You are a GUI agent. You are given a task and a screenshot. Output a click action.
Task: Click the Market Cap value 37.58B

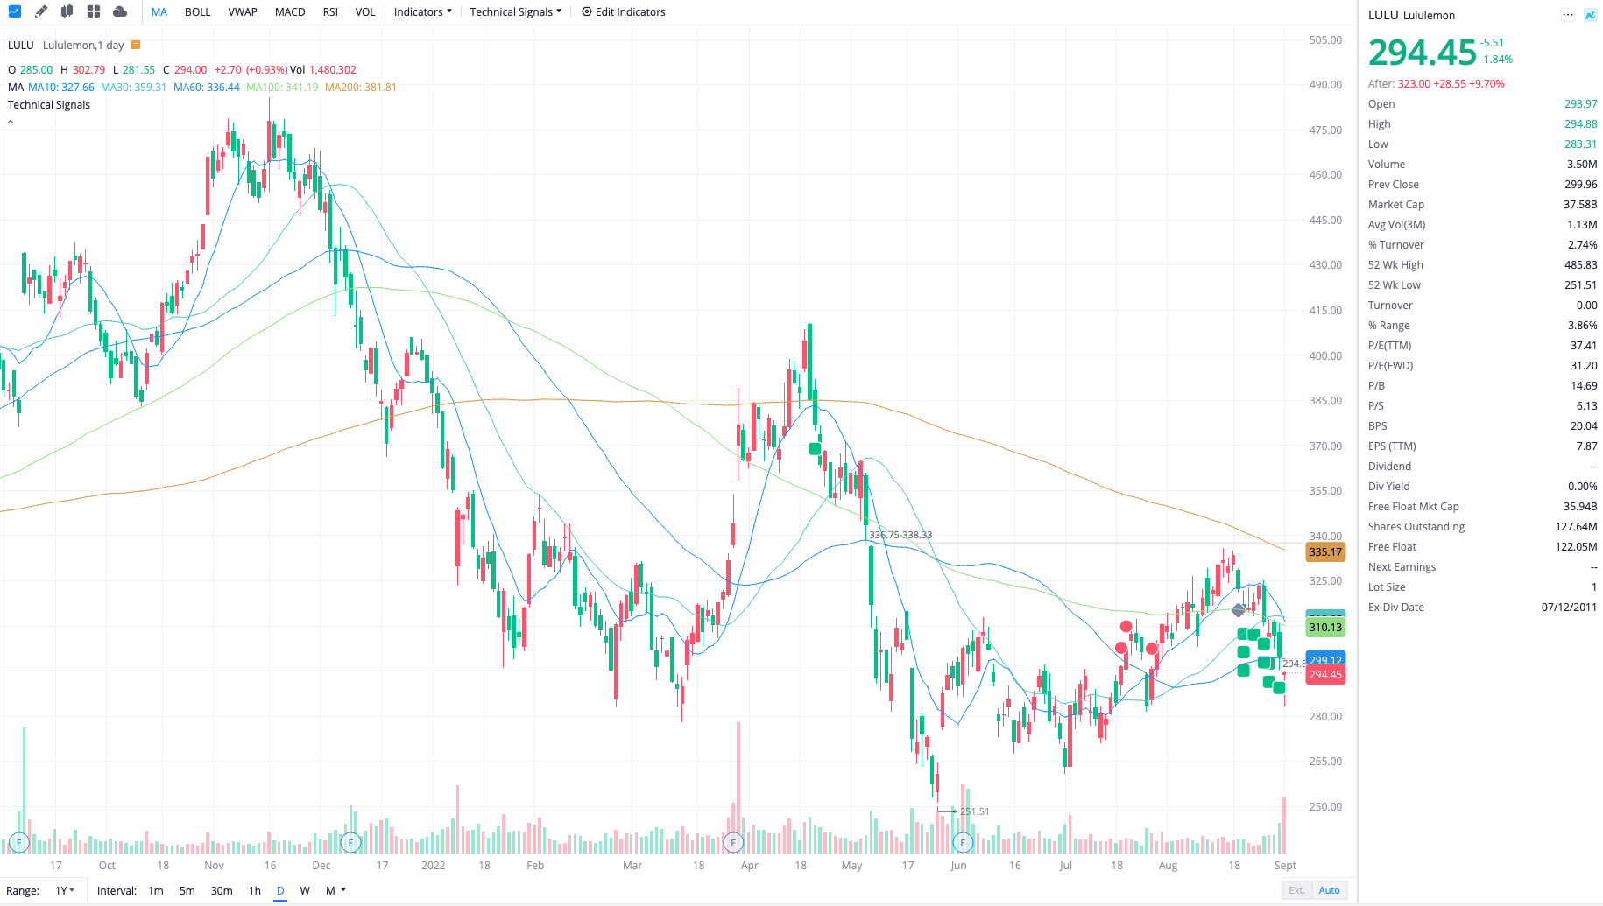(1580, 204)
